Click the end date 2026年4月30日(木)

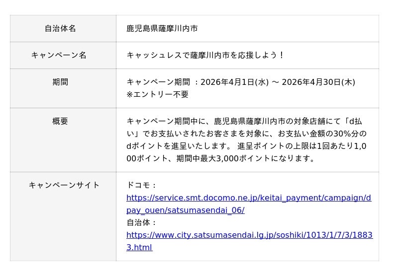[318, 82]
